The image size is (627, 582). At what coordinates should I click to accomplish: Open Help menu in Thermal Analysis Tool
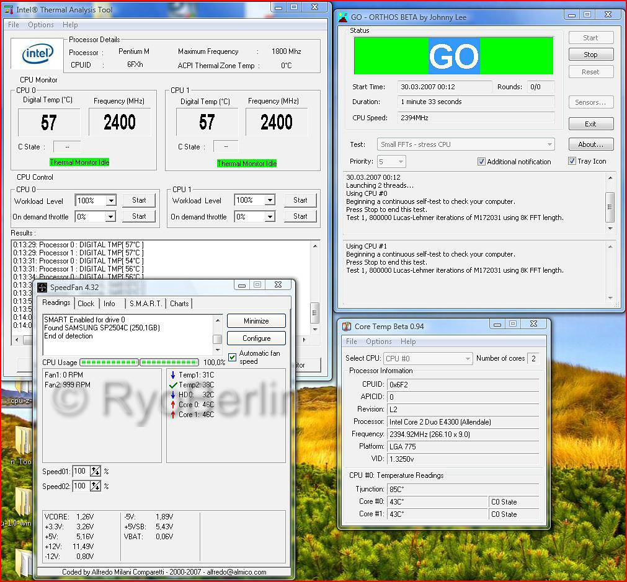point(70,25)
